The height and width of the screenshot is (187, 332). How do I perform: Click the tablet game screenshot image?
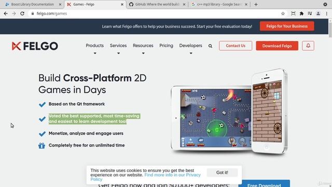216,118
